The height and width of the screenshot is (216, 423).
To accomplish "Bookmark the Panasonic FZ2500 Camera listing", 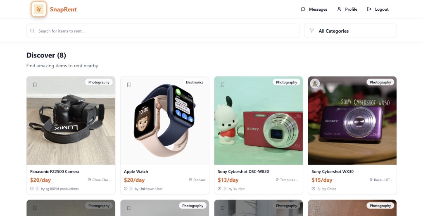I will click(x=35, y=85).
